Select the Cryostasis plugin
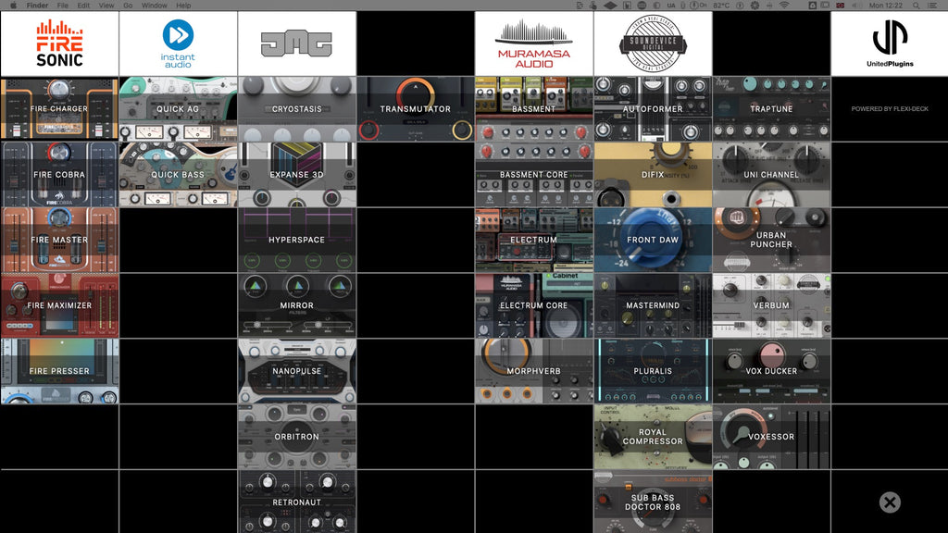The width and height of the screenshot is (948, 533). [296, 108]
